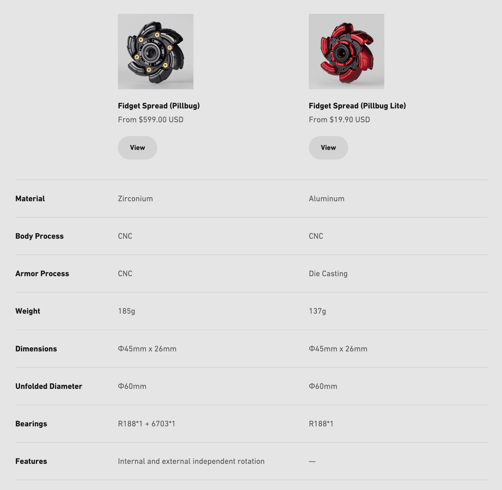This screenshot has height=490, width=502.
Task: Open the Fidget Spread (Pillbug) title link
Action: click(x=159, y=106)
